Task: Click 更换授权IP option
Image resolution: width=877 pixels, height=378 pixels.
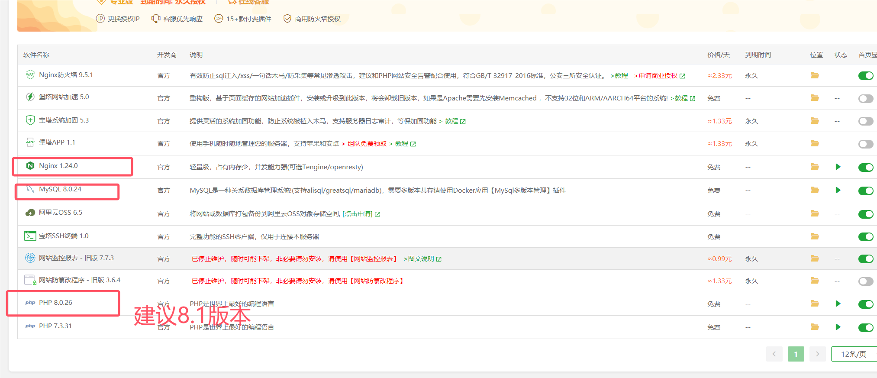Action: pos(118,19)
